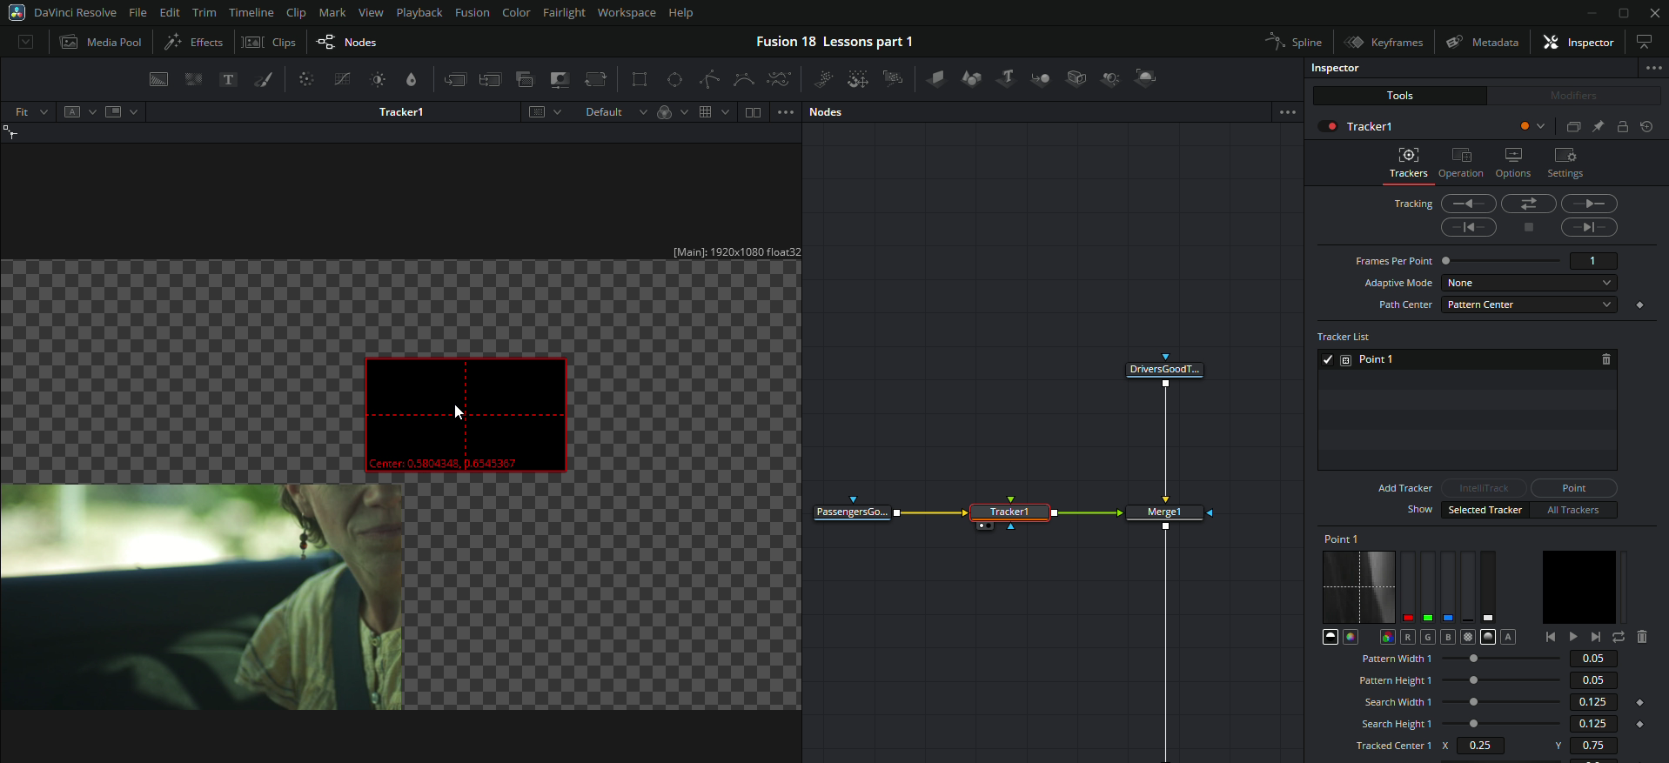Add an Ellipse mask from the toolbar
The image size is (1669, 763).
click(674, 79)
